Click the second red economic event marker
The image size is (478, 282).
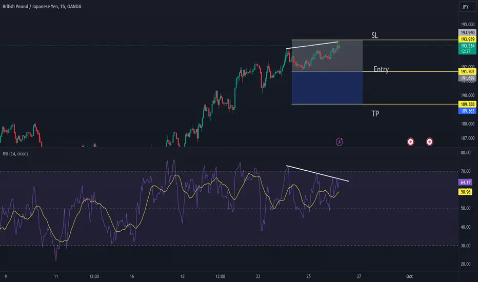tap(429, 142)
